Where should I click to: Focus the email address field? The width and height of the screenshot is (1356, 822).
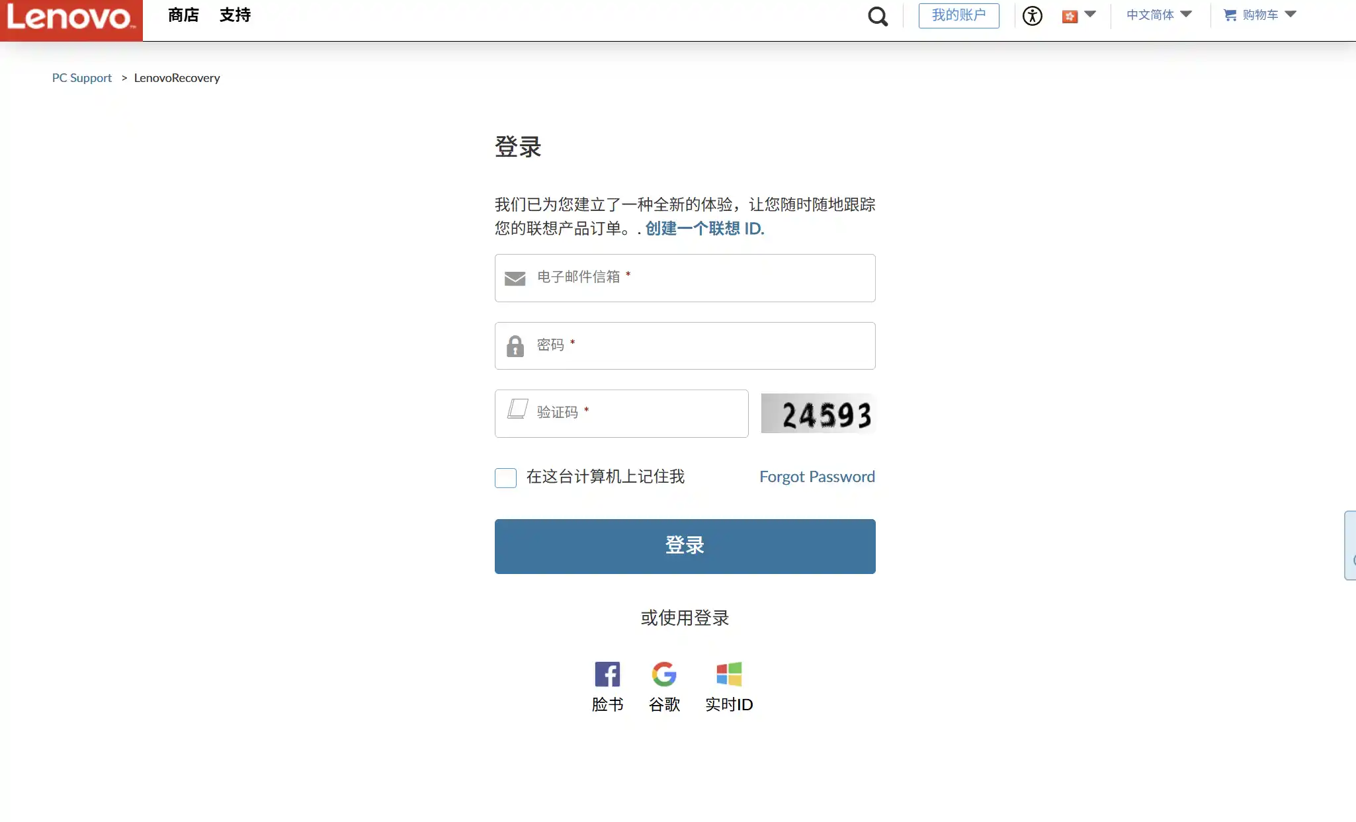click(685, 278)
